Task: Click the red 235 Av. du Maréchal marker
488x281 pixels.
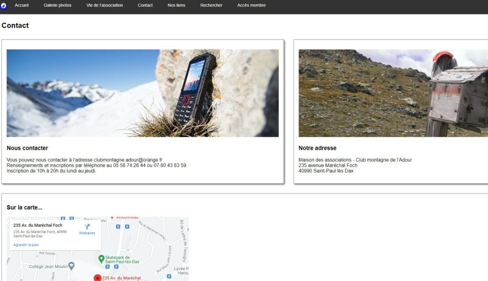Action: click(x=97, y=278)
